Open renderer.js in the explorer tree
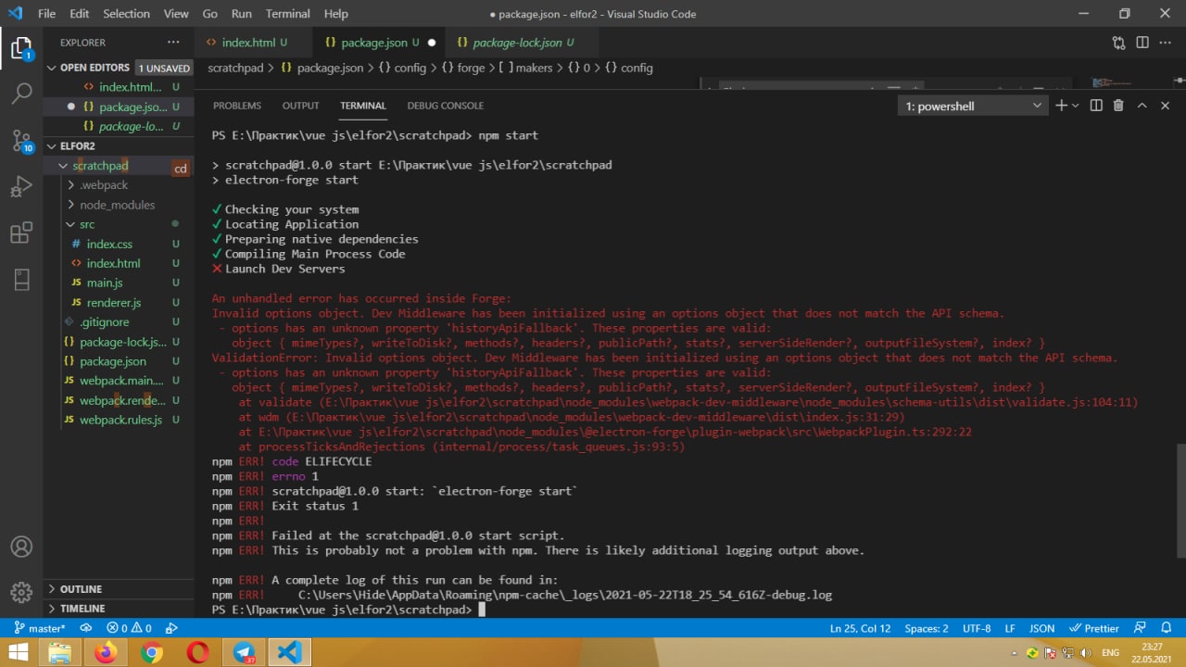Screen dimensions: 1186x667 [114, 303]
